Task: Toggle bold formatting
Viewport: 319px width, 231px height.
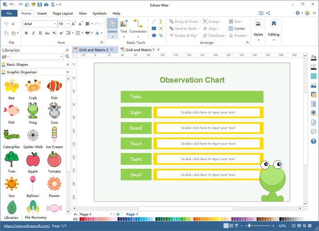Action: point(26,33)
